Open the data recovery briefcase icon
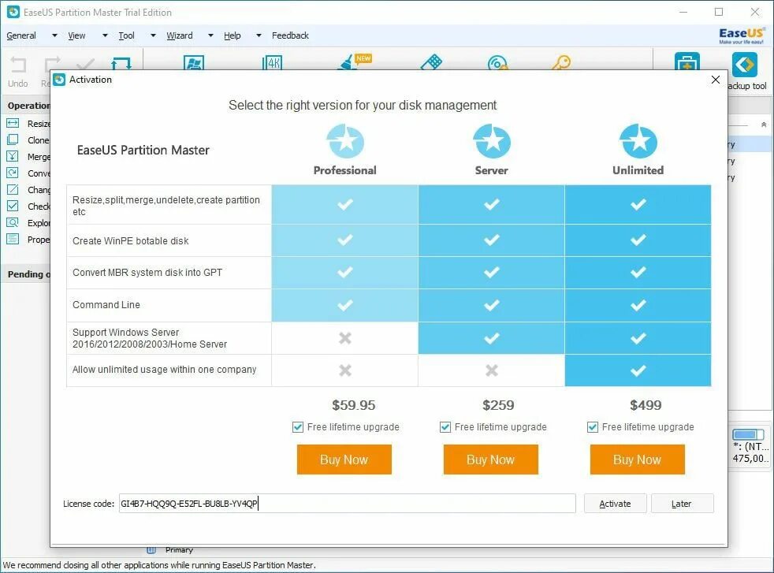 [x=687, y=62]
